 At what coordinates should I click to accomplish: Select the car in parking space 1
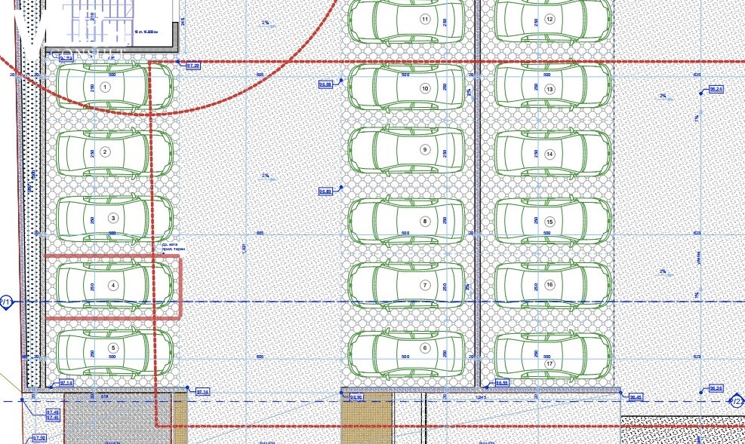click(113, 87)
